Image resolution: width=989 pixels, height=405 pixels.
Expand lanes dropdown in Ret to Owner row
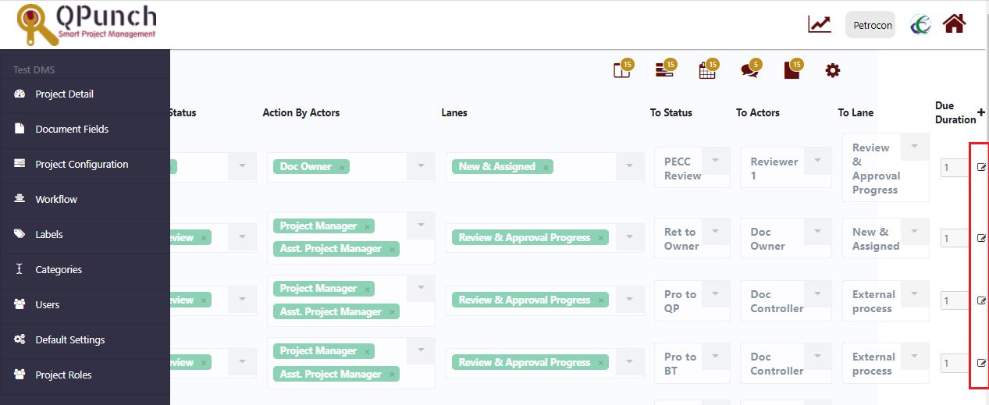(630, 237)
